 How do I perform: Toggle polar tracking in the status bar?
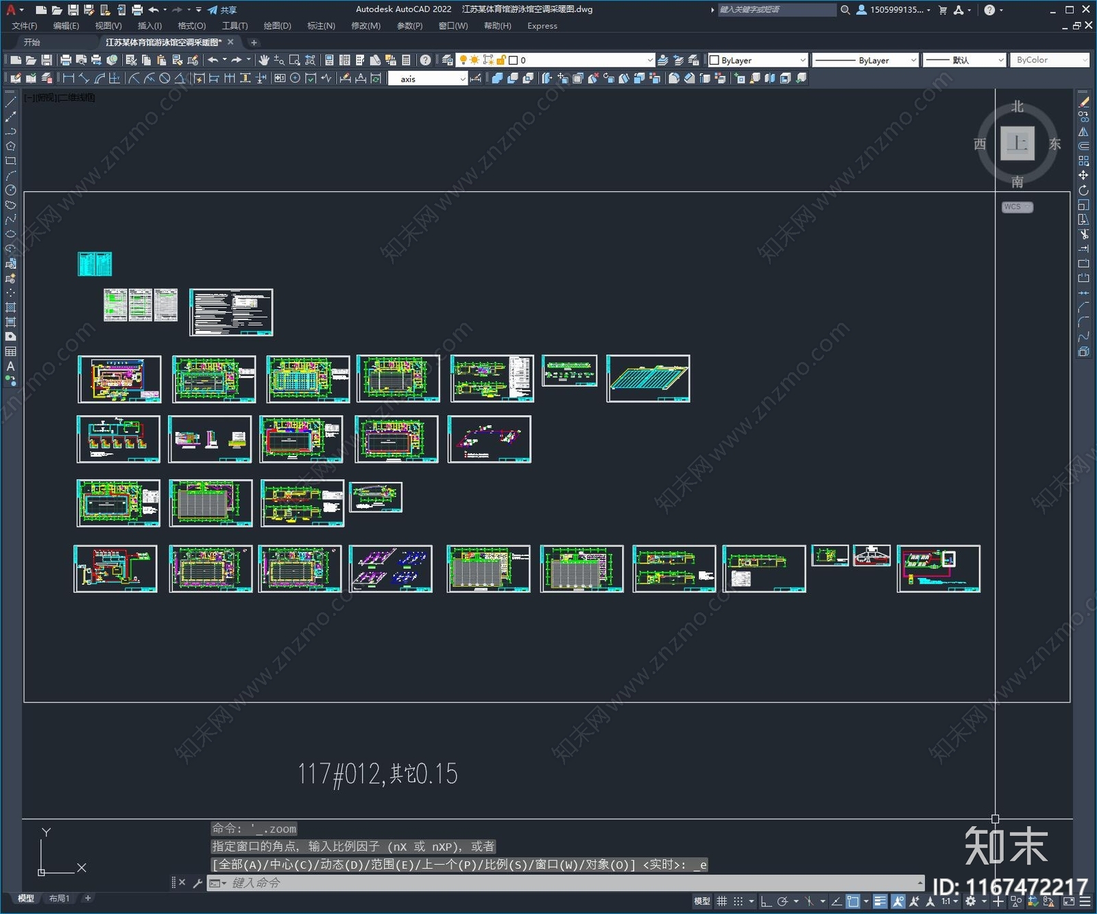point(782,902)
